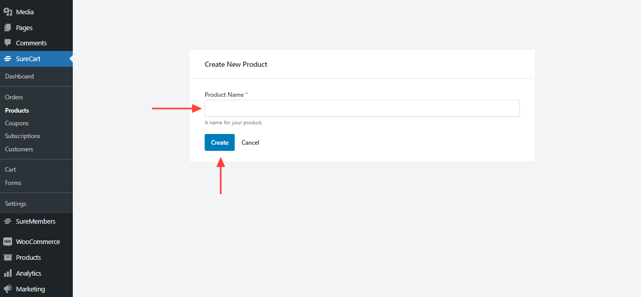641x297 pixels.
Task: Click the Analytics bar chart icon
Action: pyautogui.click(x=8, y=274)
